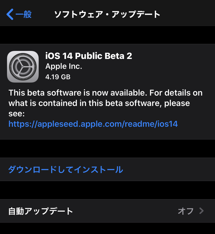The width and height of the screenshot is (215, 234).
Task: Click the 4.19 GB download size text
Action: tap(58, 77)
